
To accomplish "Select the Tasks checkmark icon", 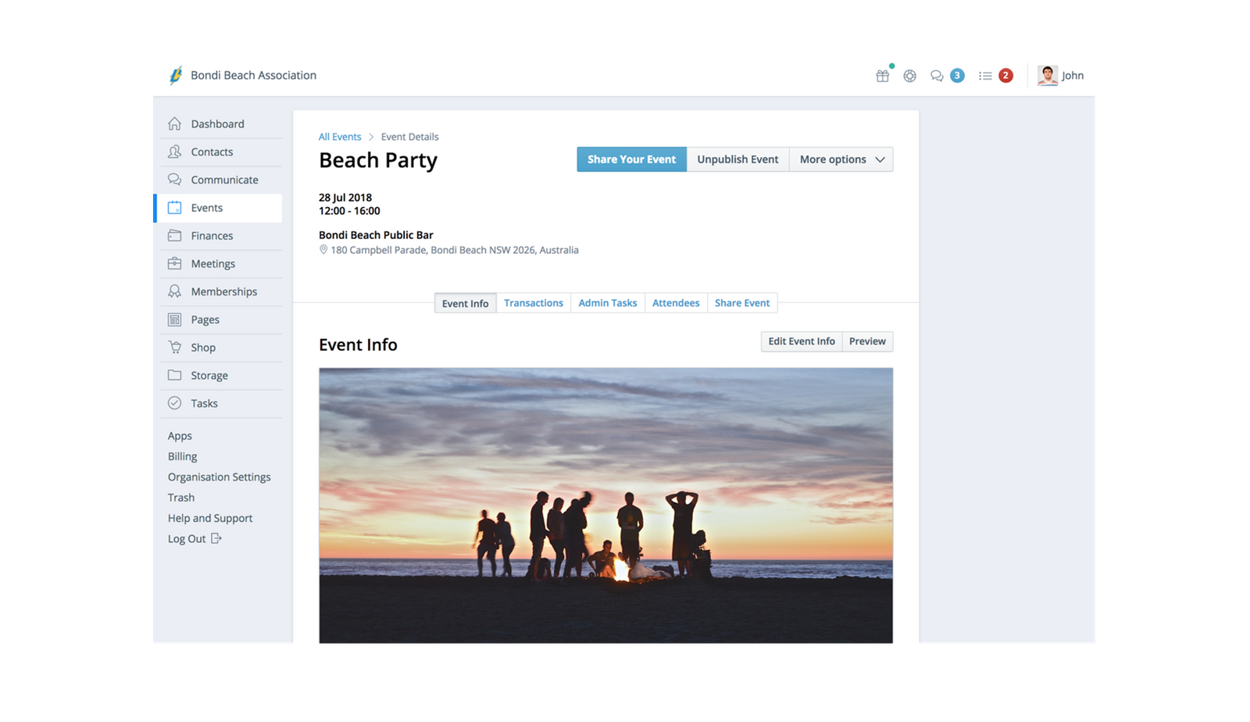I will [x=175, y=402].
